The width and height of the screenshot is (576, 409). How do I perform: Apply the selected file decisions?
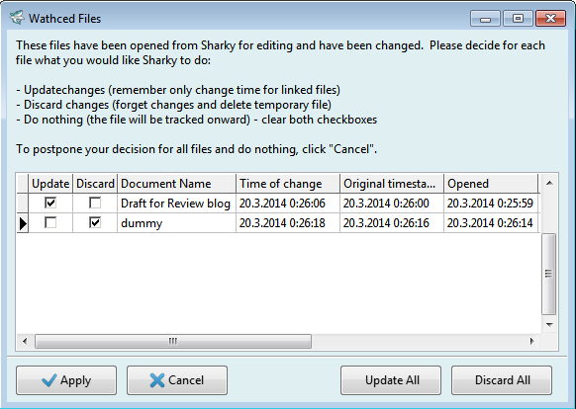click(66, 380)
